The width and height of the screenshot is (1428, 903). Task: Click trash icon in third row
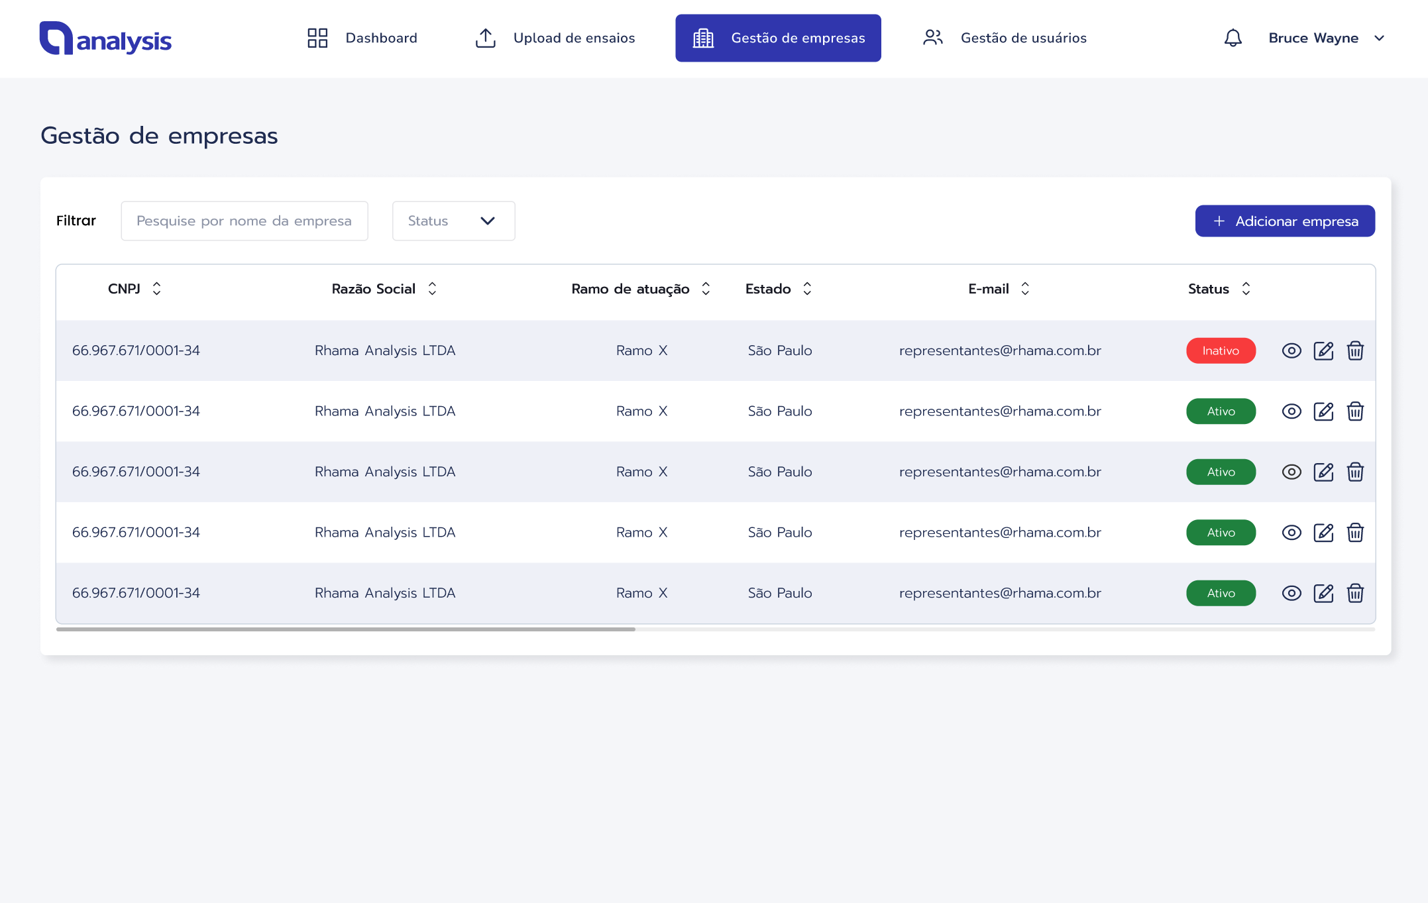(x=1355, y=472)
